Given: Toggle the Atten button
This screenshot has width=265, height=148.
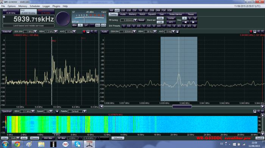Looking at the screenshot, I should [x=5, y=138].
